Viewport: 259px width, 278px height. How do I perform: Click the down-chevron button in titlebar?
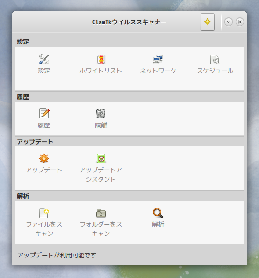tap(229, 22)
